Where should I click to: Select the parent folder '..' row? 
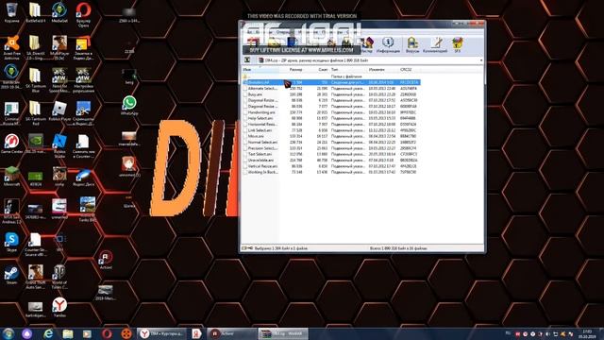[x=331, y=76]
